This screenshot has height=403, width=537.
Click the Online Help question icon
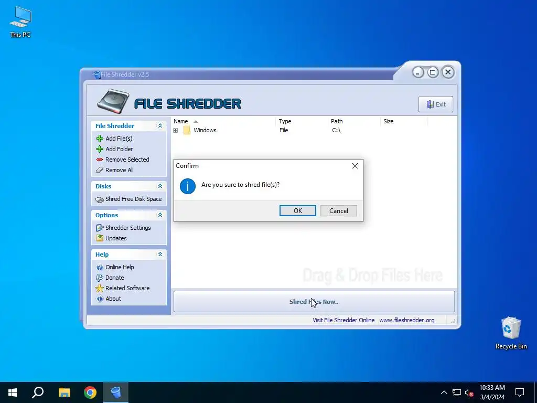coord(100,267)
